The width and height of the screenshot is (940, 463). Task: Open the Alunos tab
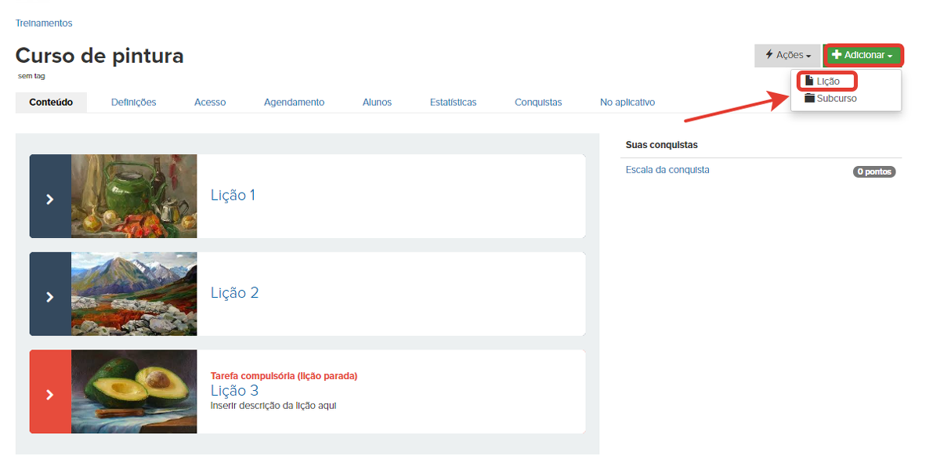(377, 103)
